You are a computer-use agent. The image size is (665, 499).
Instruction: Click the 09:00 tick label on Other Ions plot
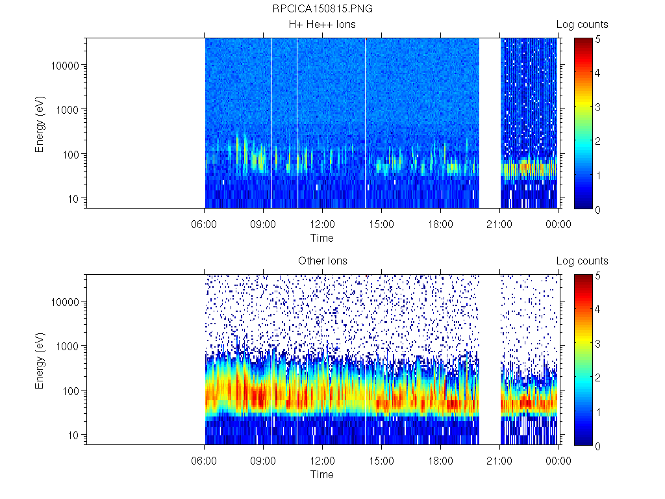pos(263,461)
